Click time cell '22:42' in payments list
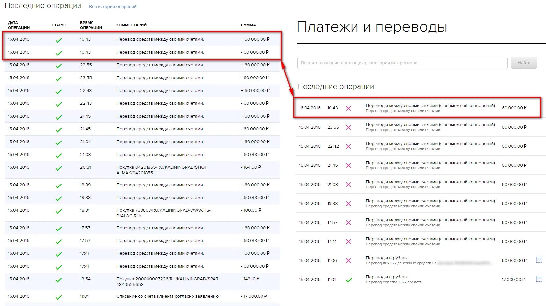The width and height of the screenshot is (546, 306). coord(333,146)
